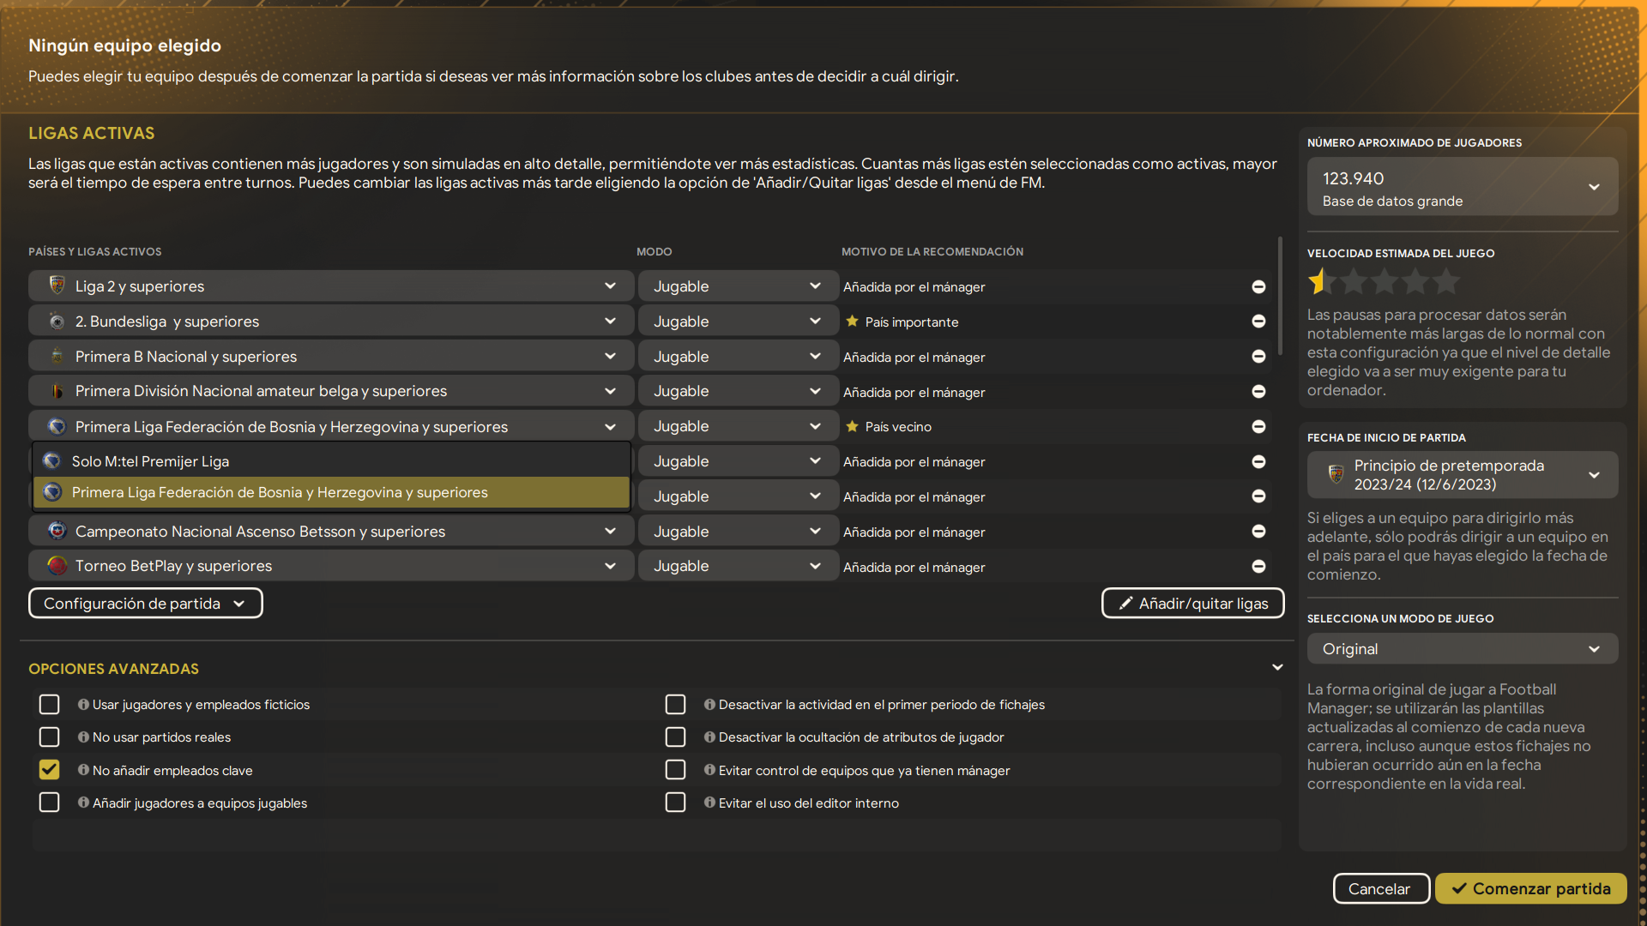Click the País vecino star icon

852,426
